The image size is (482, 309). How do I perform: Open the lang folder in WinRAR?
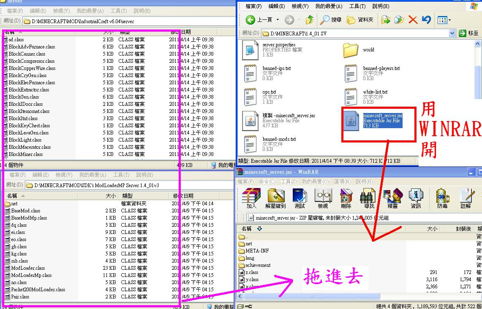pyautogui.click(x=247, y=258)
